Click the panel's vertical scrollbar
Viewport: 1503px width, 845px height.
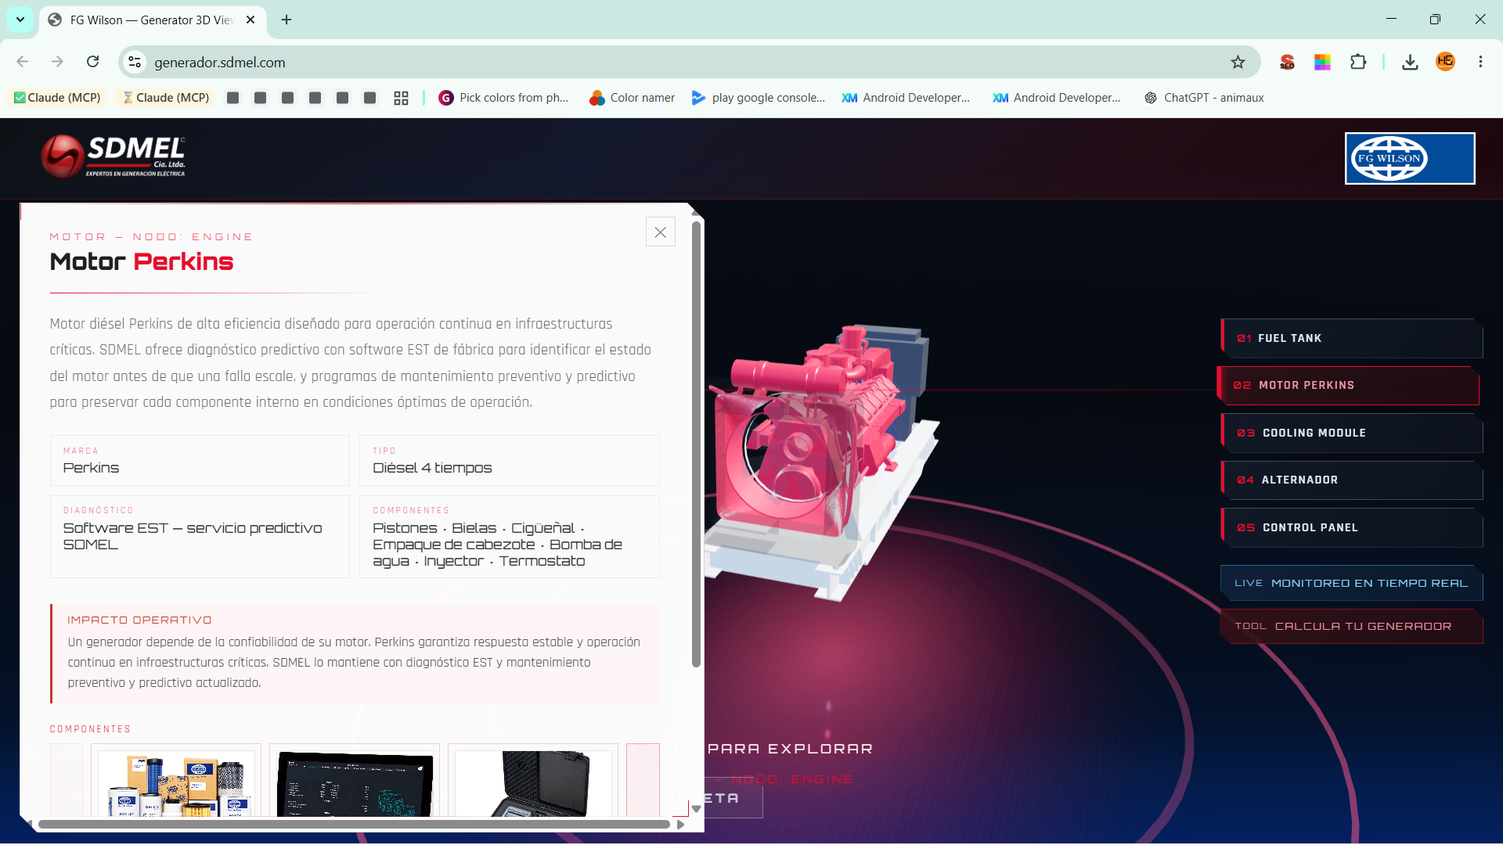point(696,444)
